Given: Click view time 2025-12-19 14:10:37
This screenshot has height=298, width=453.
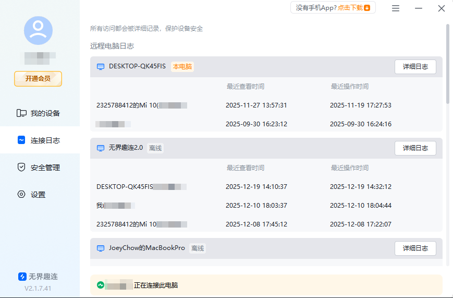Looking at the screenshot, I should click(256, 187).
